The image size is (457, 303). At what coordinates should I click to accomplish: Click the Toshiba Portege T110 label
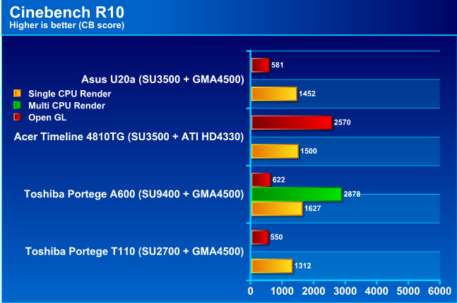click(134, 252)
